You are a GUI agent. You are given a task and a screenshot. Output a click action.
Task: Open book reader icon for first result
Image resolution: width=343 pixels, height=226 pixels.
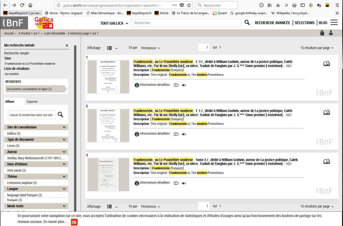(x=327, y=64)
